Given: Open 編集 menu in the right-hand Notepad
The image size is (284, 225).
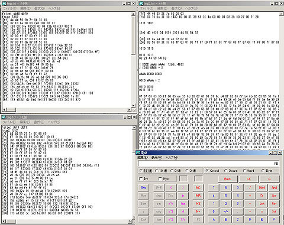Looking at the screenshot, I should [x=162, y=8].
